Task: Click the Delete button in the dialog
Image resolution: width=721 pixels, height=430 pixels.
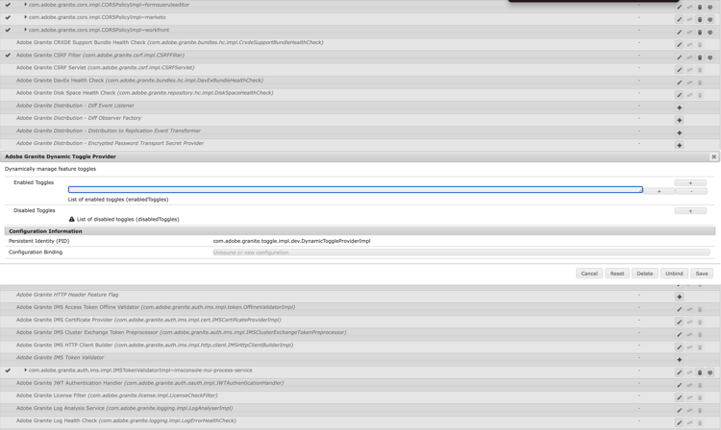Action: (x=645, y=274)
